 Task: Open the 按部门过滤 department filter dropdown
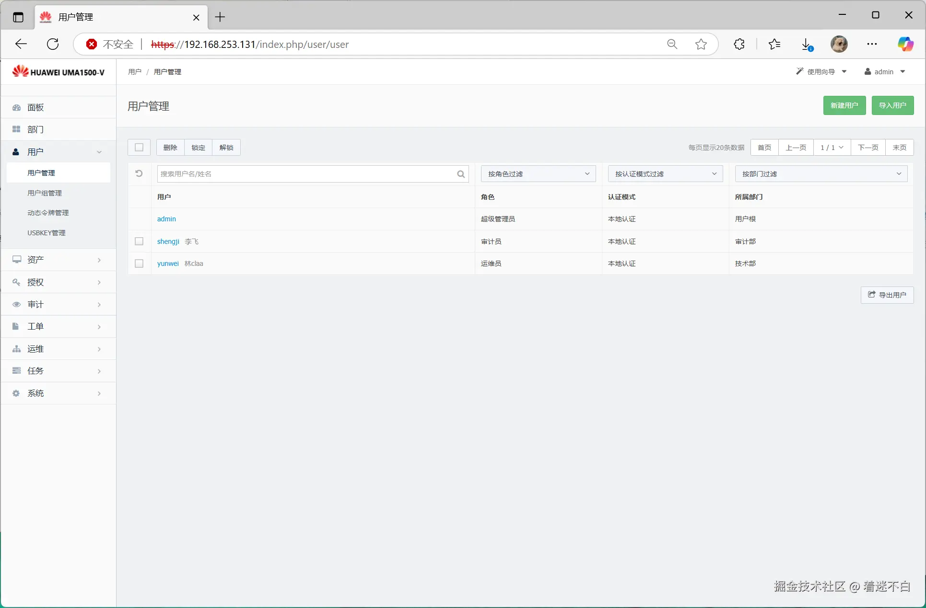pyautogui.click(x=821, y=174)
